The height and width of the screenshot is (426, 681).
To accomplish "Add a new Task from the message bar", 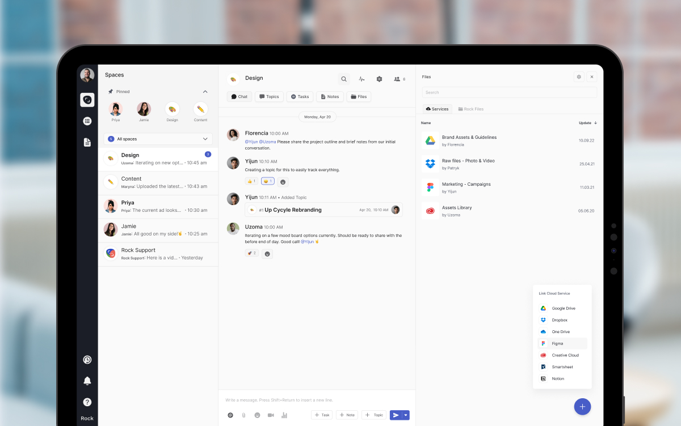I will pyautogui.click(x=322, y=415).
